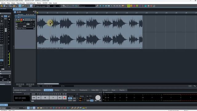
Task: Open the folder icon in the top toolbar
Action: click(2, 6)
